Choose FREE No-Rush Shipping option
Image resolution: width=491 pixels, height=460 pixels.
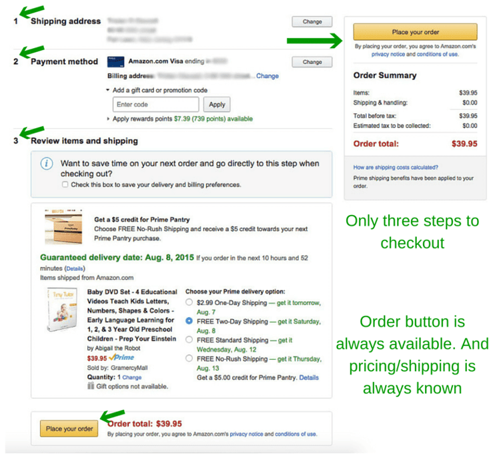189,358
